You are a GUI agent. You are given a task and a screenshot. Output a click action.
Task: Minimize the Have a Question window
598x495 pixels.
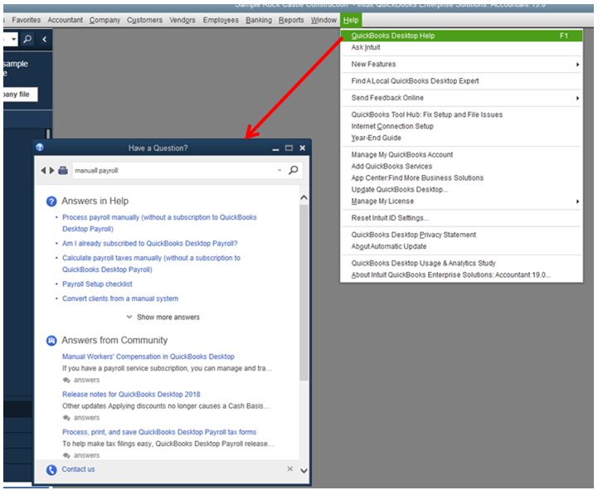[275, 148]
